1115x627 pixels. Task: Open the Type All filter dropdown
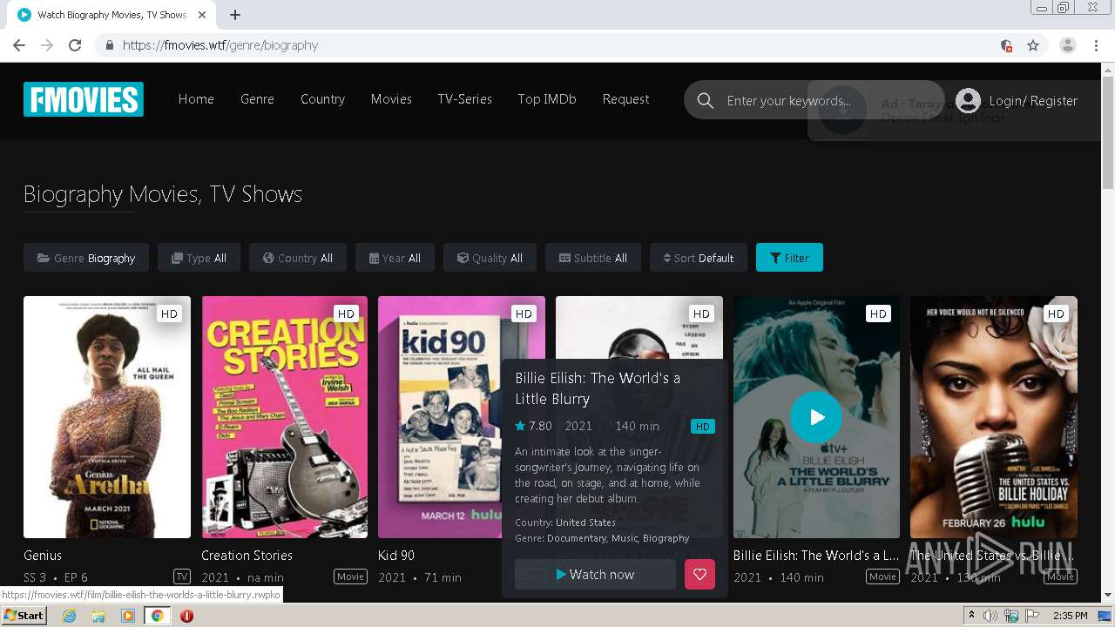pos(199,258)
